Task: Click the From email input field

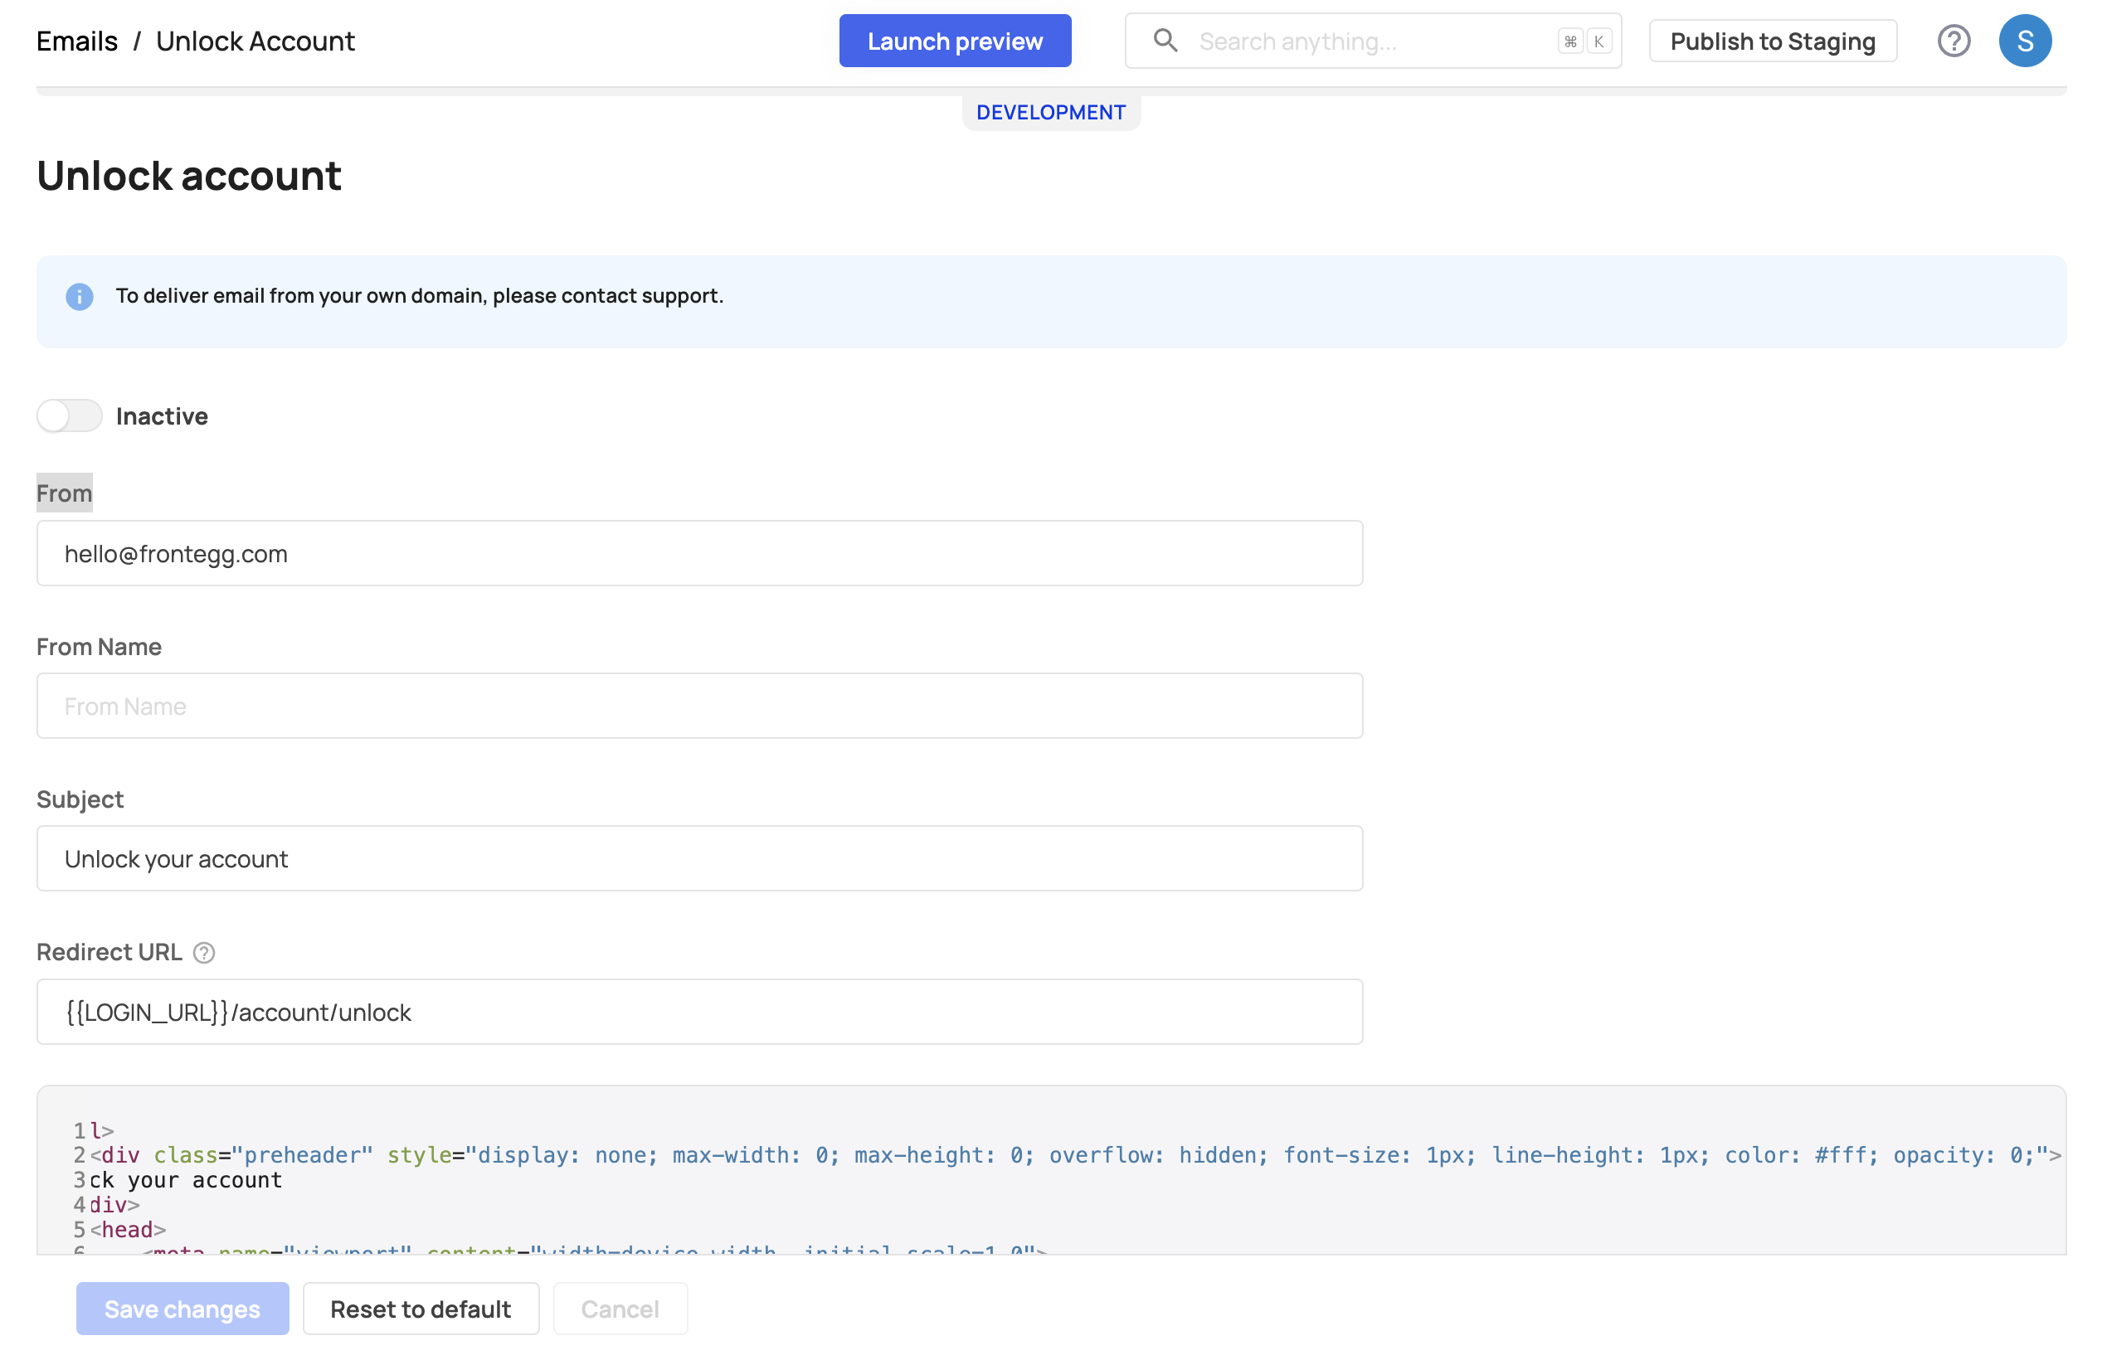Action: tap(698, 554)
